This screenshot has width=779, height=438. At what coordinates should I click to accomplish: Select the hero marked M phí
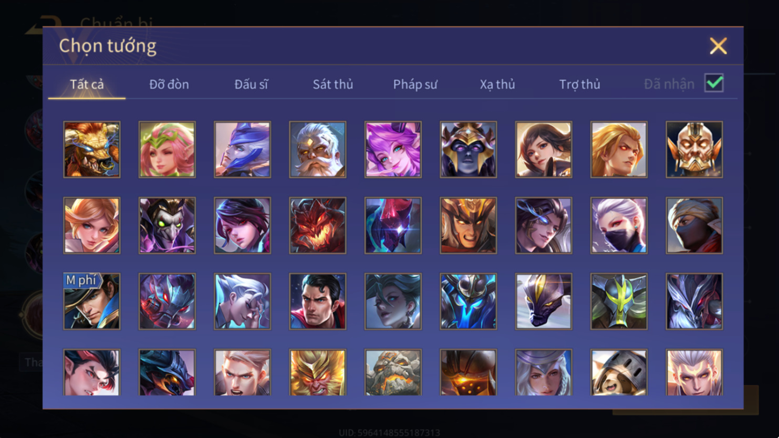[x=92, y=301]
